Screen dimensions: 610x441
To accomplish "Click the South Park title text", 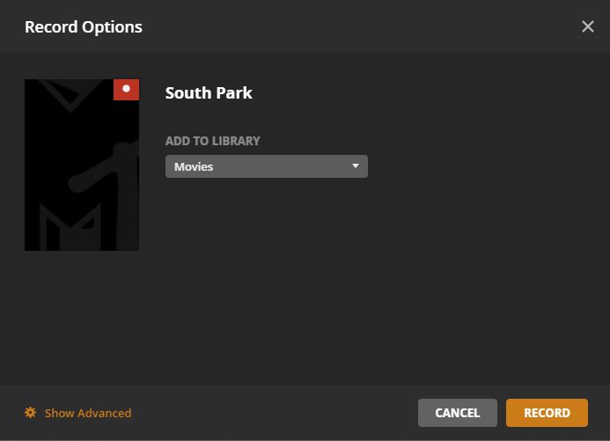I will point(209,93).
